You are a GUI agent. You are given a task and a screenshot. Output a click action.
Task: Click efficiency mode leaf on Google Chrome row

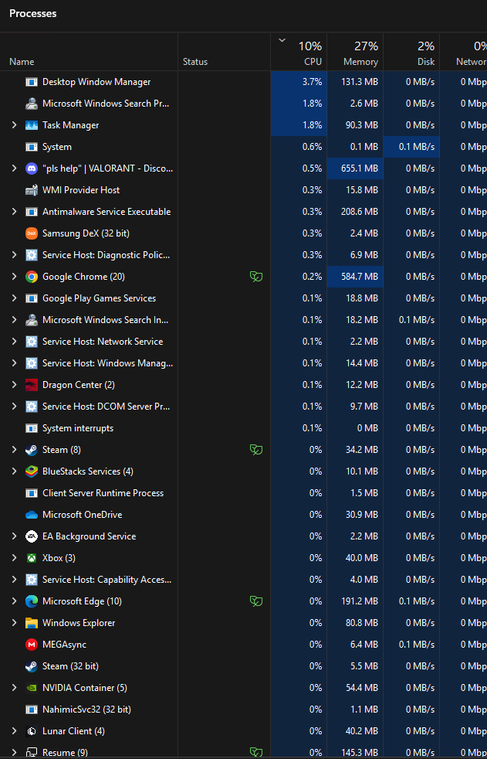click(256, 277)
